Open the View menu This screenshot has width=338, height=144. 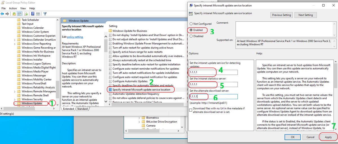[x=23, y=8]
